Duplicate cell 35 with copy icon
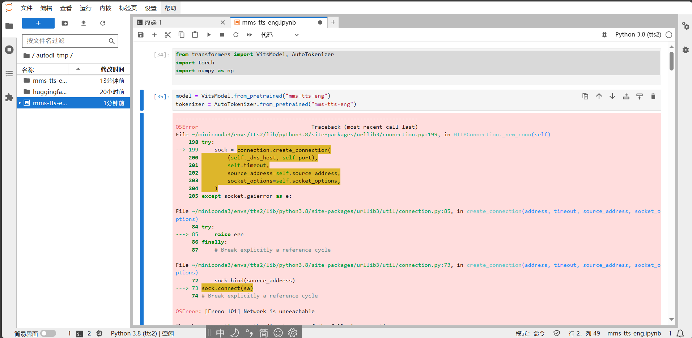This screenshot has width=692, height=338. [x=585, y=96]
